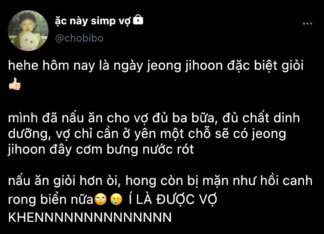Click the phrase "cơm bưng nước rót"

coord(135,149)
